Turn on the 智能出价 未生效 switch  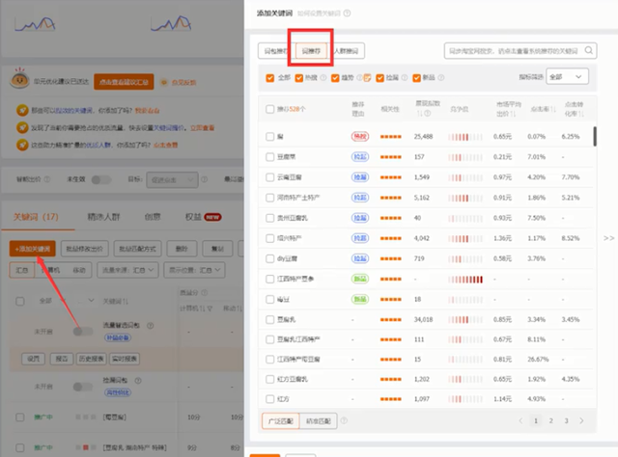pos(100,179)
